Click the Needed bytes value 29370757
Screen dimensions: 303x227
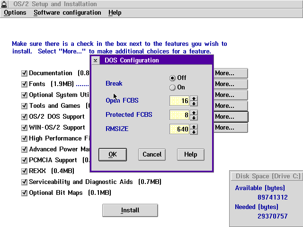tap(273, 216)
